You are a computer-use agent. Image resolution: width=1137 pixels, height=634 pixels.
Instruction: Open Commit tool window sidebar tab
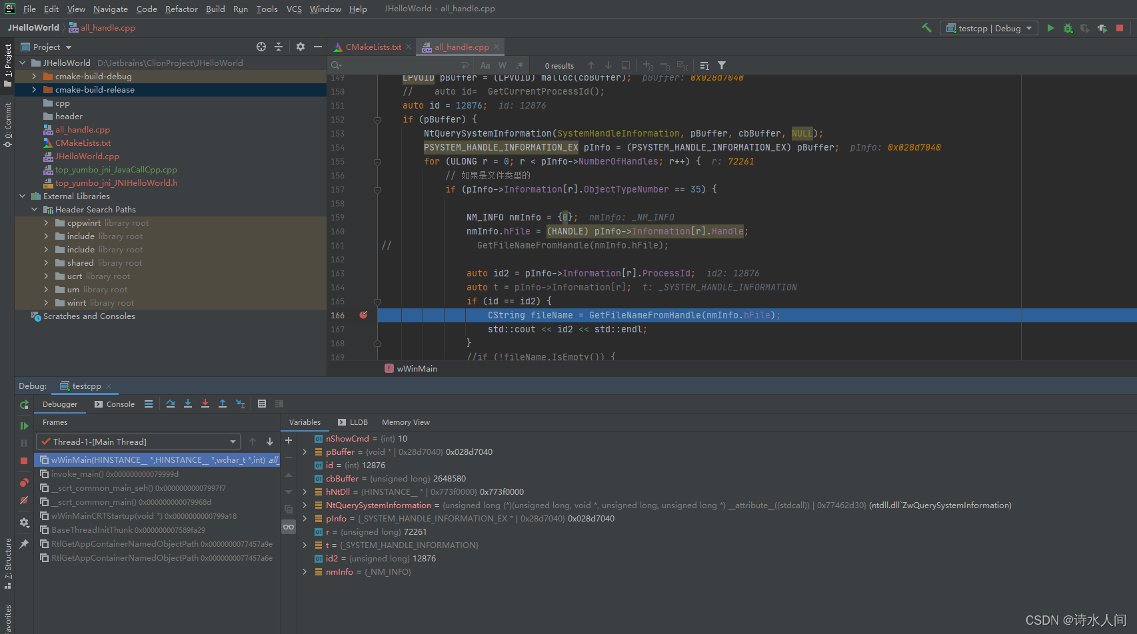[x=8, y=125]
